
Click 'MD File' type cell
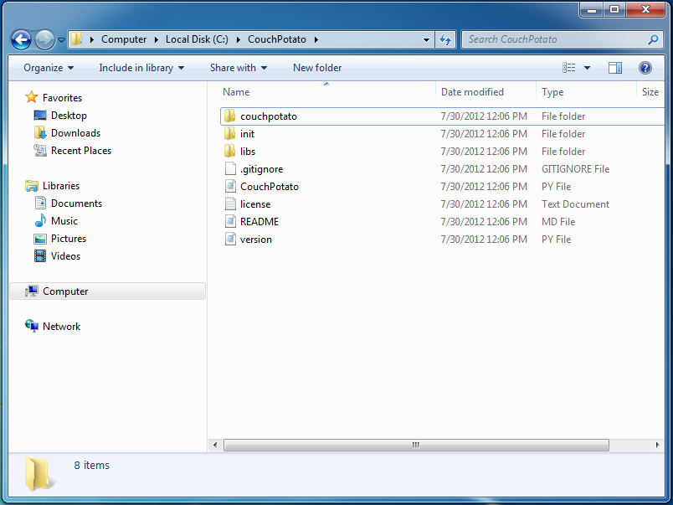[x=558, y=222]
